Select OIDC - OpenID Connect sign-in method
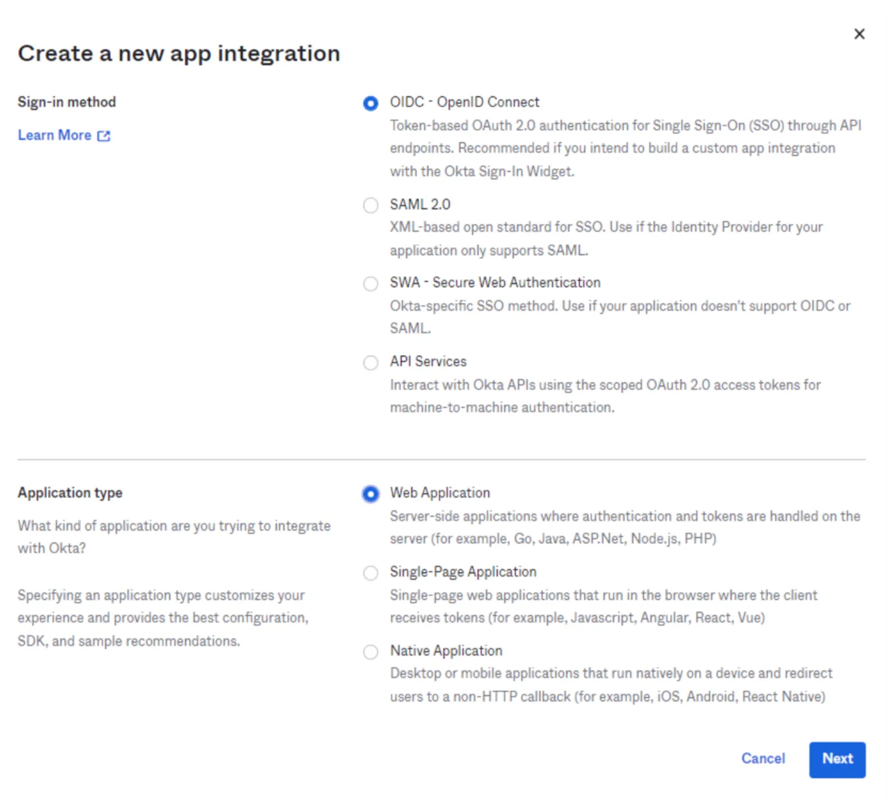This screenshot has width=889, height=807. click(370, 103)
